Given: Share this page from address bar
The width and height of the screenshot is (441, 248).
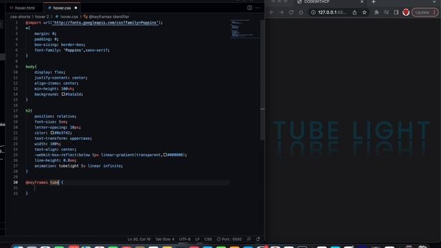Looking at the screenshot, I should tap(355, 12).
